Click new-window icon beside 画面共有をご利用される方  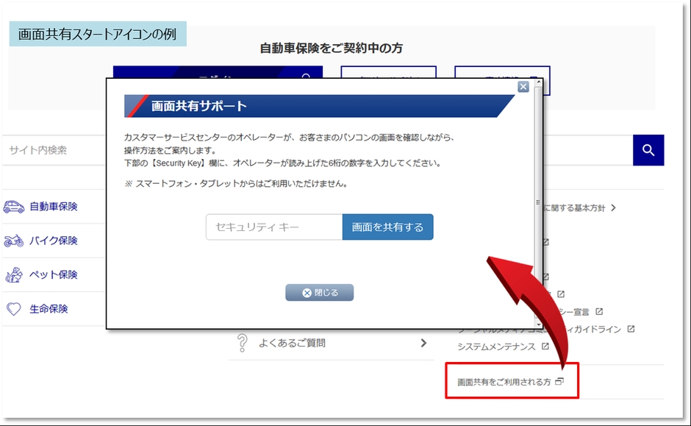point(559,381)
